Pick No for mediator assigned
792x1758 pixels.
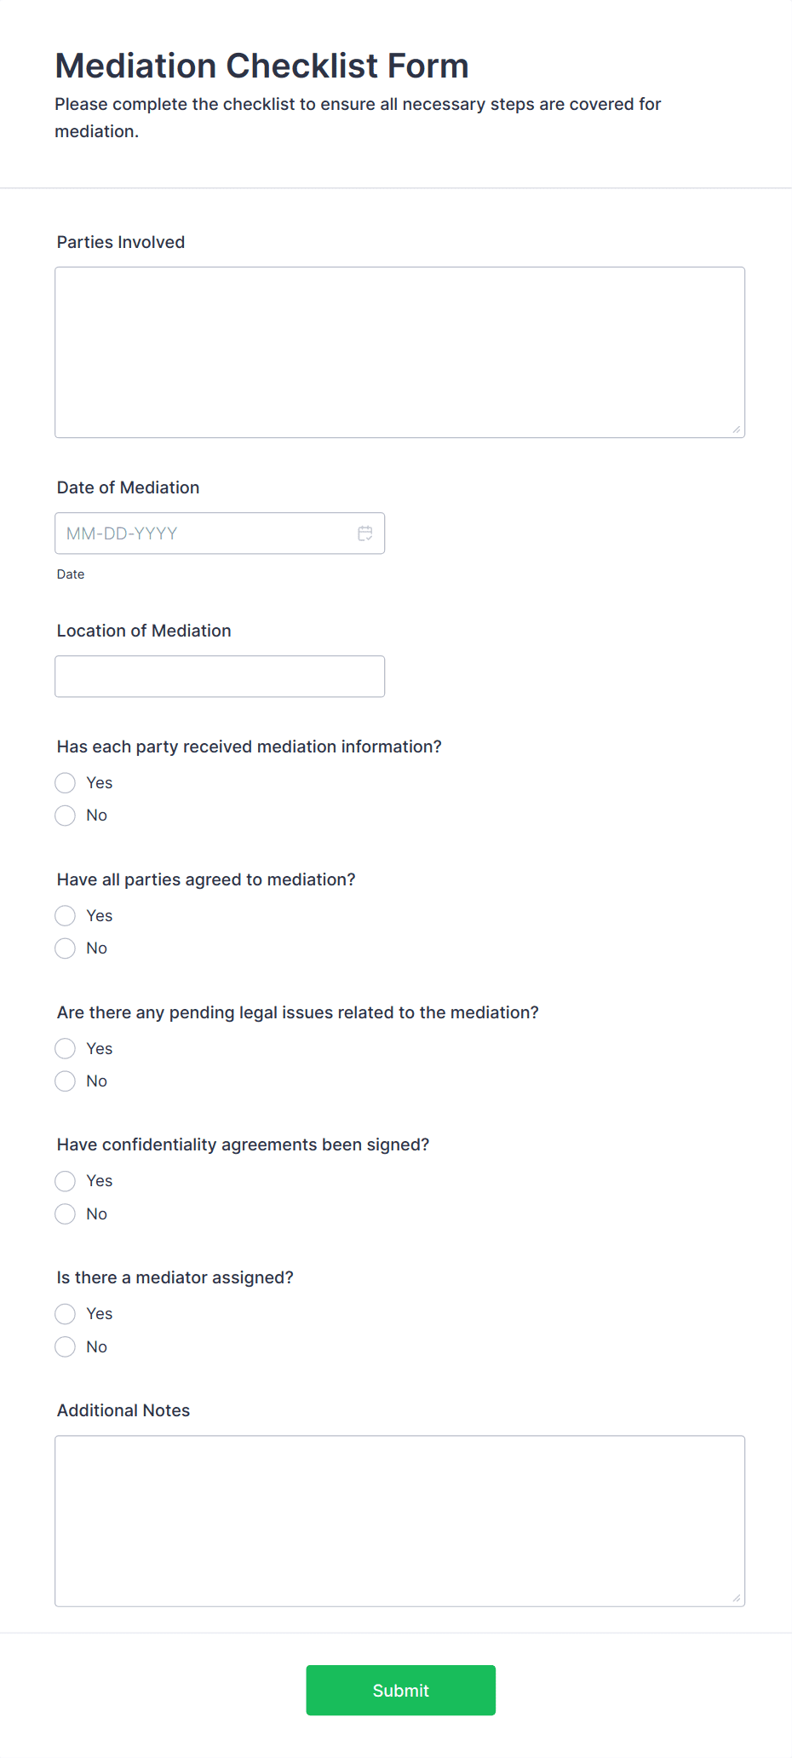pyautogui.click(x=66, y=1347)
